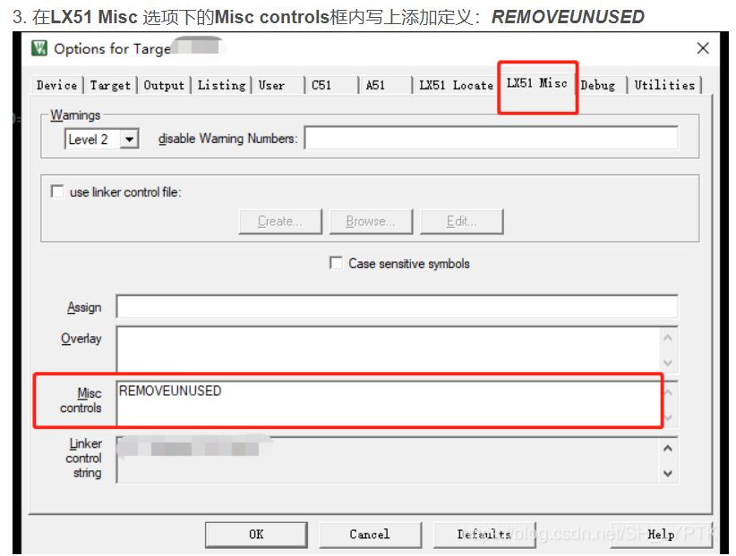The width and height of the screenshot is (736, 556).
Task: Click the grayed Edit... button
Action: [x=461, y=222]
